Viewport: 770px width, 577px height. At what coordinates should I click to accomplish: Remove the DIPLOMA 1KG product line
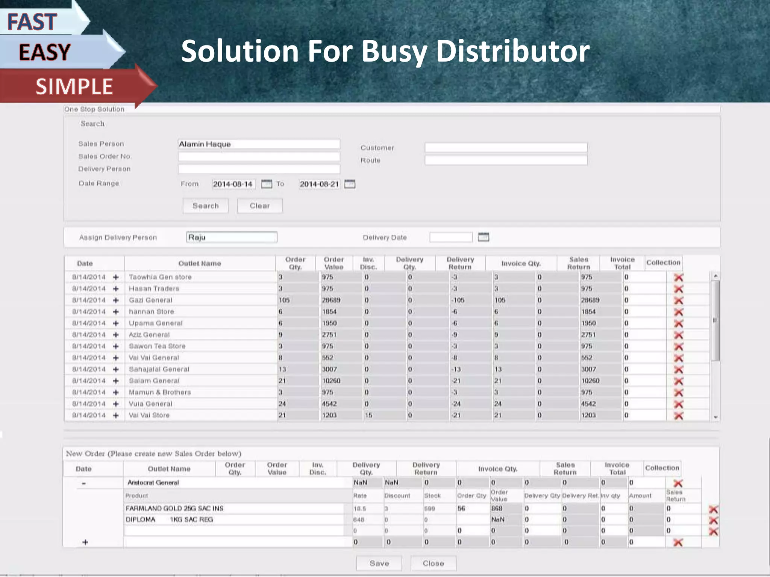pos(713,521)
